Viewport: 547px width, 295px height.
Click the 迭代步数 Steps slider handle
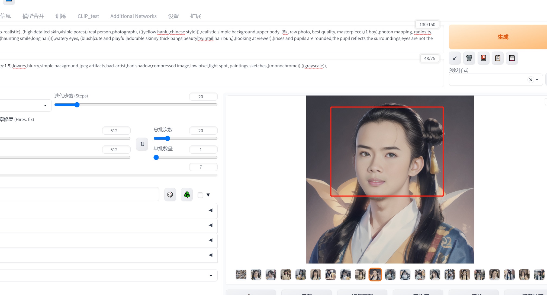point(77,105)
